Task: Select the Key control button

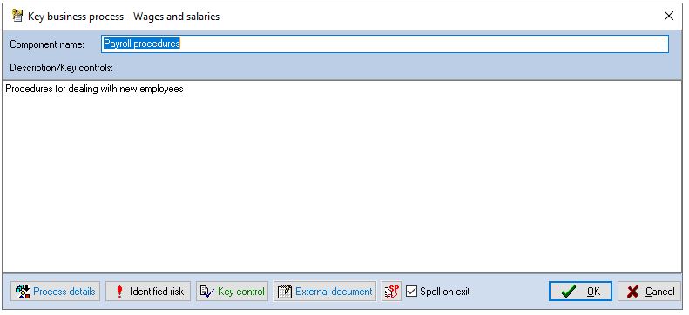Action: tap(232, 292)
